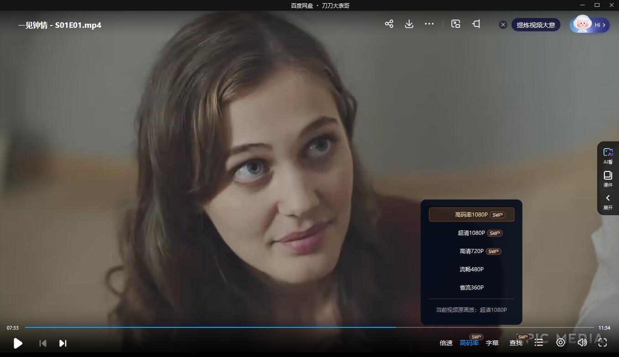Go to the previous video
Screen dimensions: 619x357
click(43, 343)
